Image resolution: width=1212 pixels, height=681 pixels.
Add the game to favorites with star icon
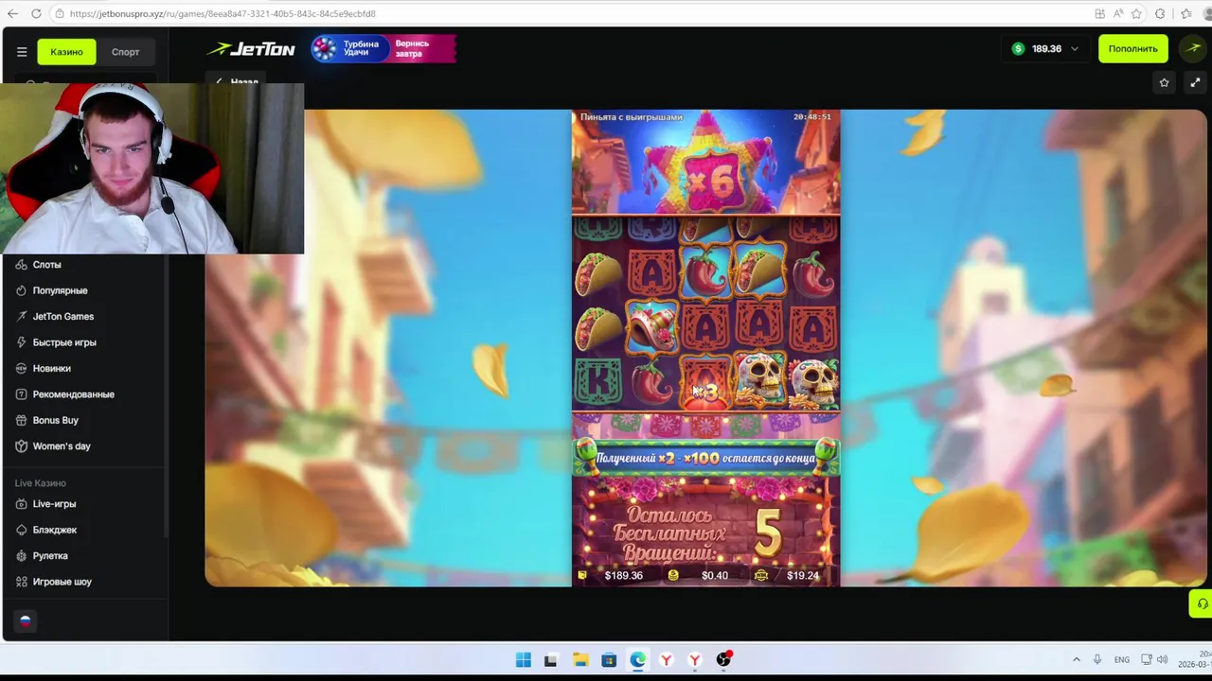(x=1164, y=83)
